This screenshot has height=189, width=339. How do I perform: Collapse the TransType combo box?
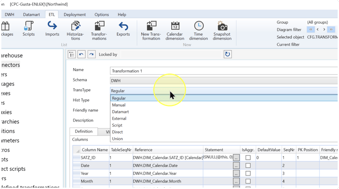click(224, 91)
